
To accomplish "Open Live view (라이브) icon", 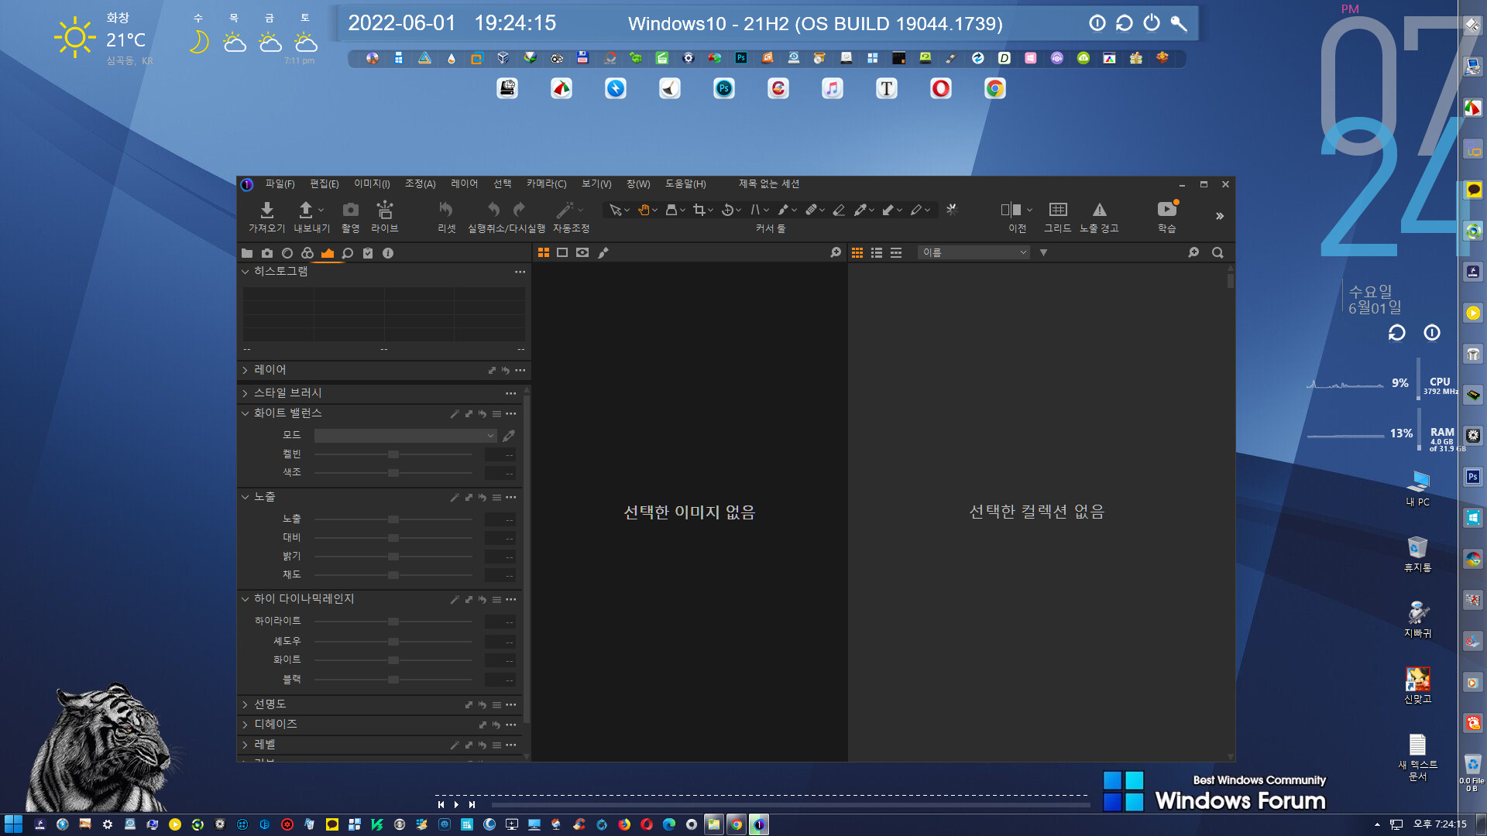I will click(384, 210).
